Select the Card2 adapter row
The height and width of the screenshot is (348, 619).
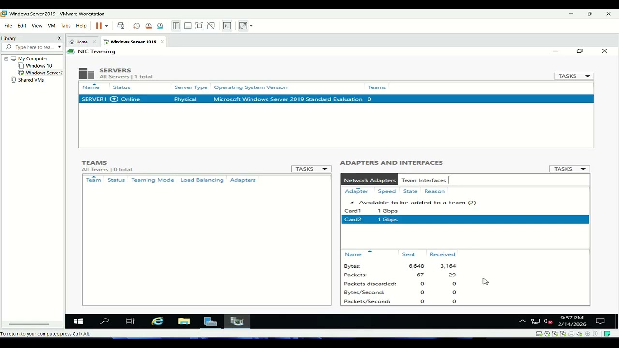[x=465, y=219]
